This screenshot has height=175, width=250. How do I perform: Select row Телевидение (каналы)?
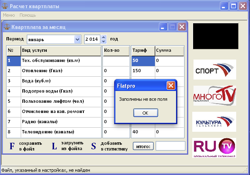click(x=54, y=133)
